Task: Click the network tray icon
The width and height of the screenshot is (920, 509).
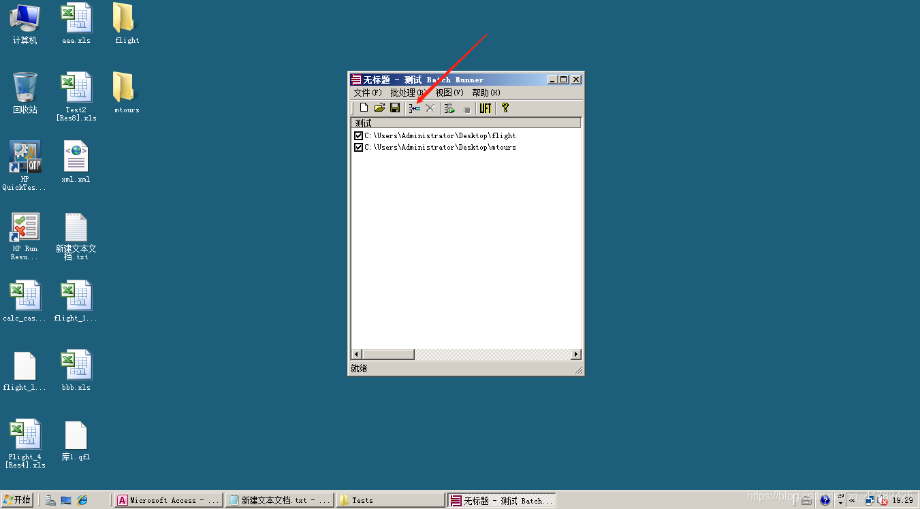Action: 870,500
